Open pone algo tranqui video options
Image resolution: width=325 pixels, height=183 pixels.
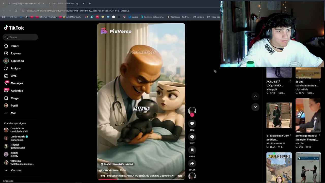coord(319,135)
